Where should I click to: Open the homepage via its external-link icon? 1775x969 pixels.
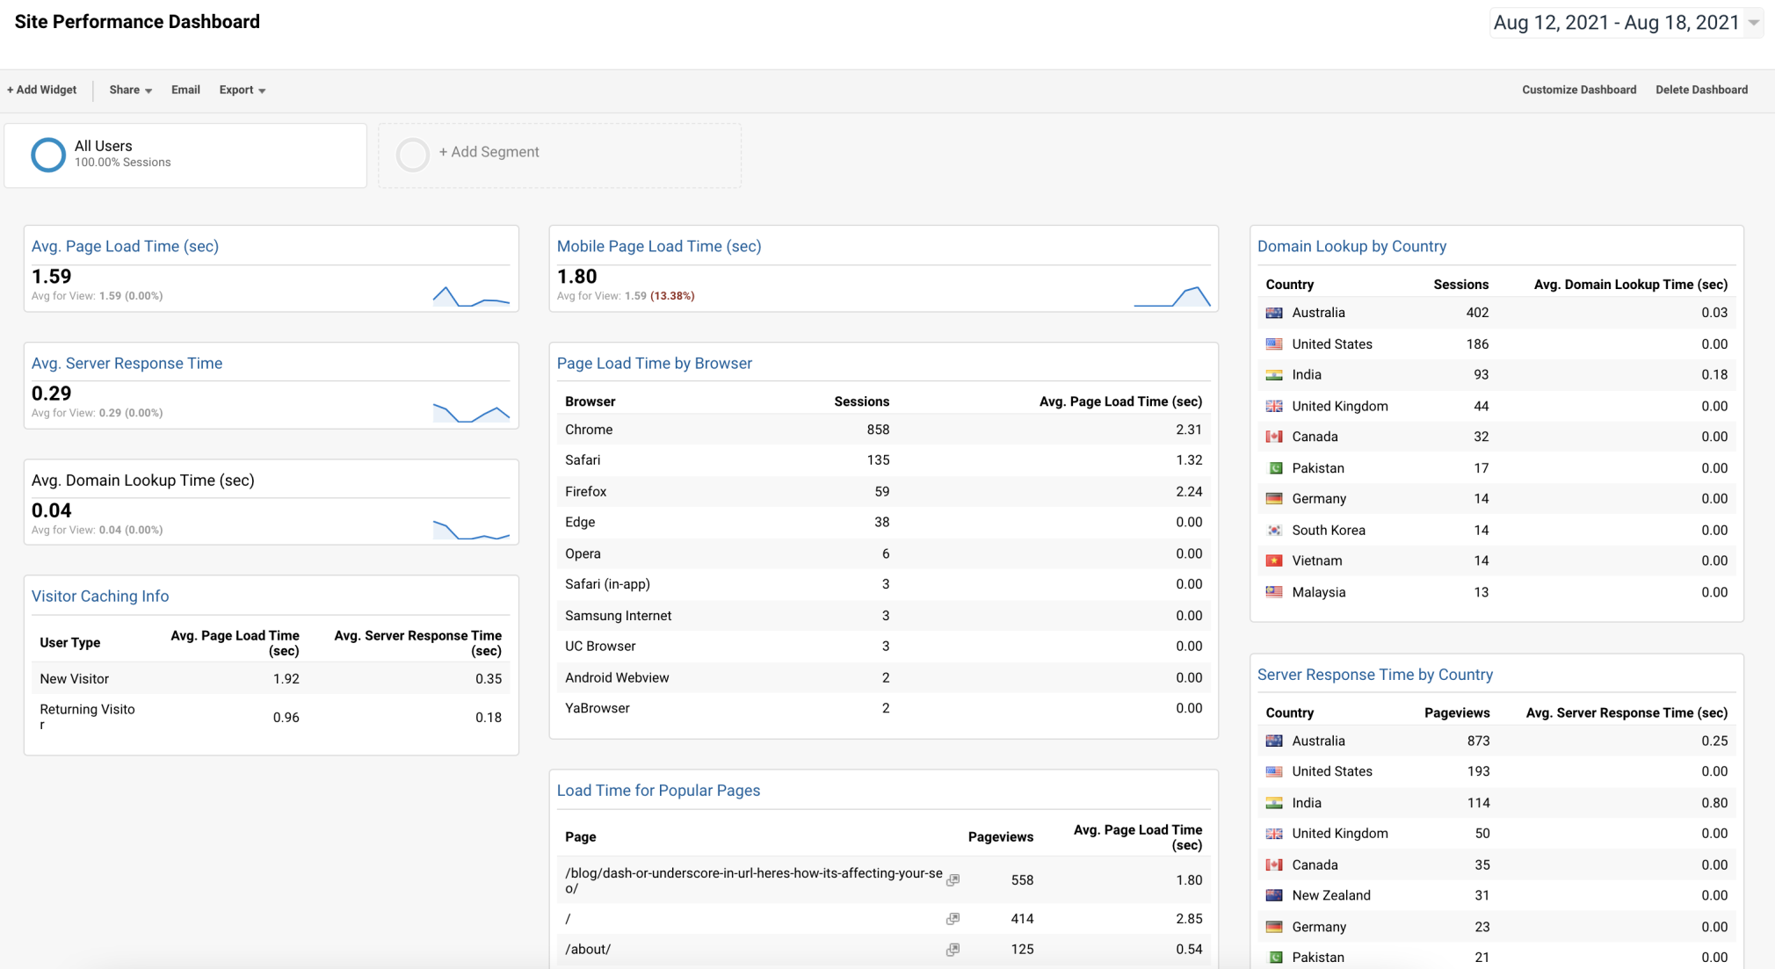click(954, 918)
